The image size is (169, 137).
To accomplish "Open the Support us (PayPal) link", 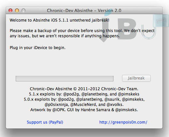I will click(45, 122).
